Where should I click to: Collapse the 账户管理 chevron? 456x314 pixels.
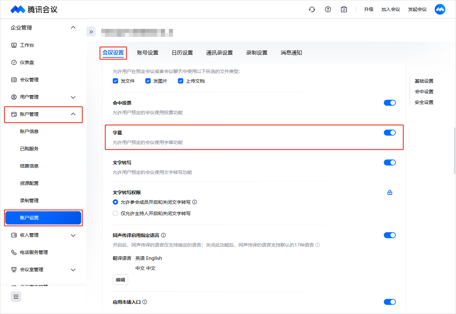[73, 114]
